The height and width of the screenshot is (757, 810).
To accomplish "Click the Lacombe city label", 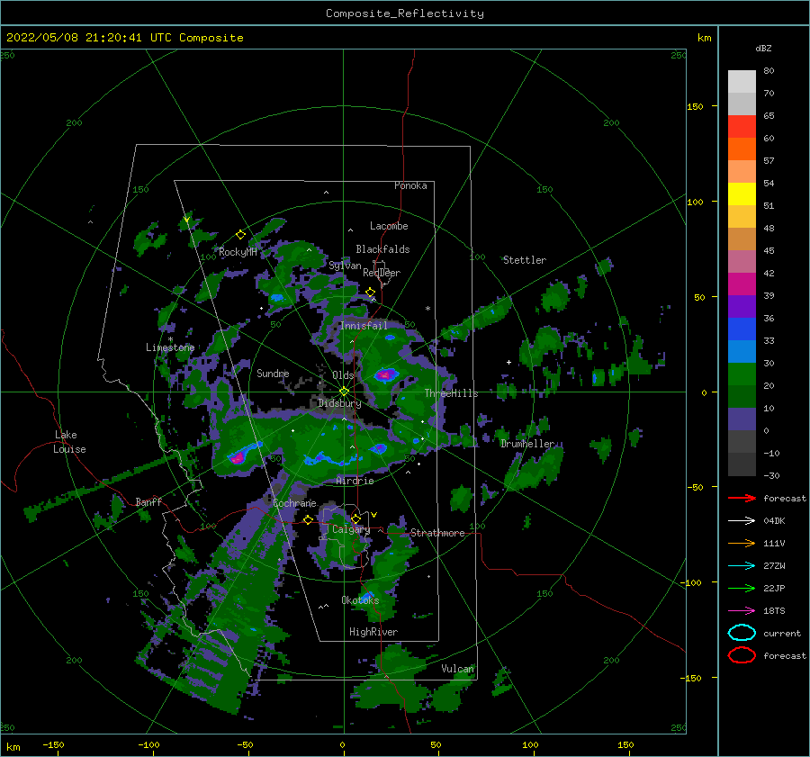I will coord(389,226).
